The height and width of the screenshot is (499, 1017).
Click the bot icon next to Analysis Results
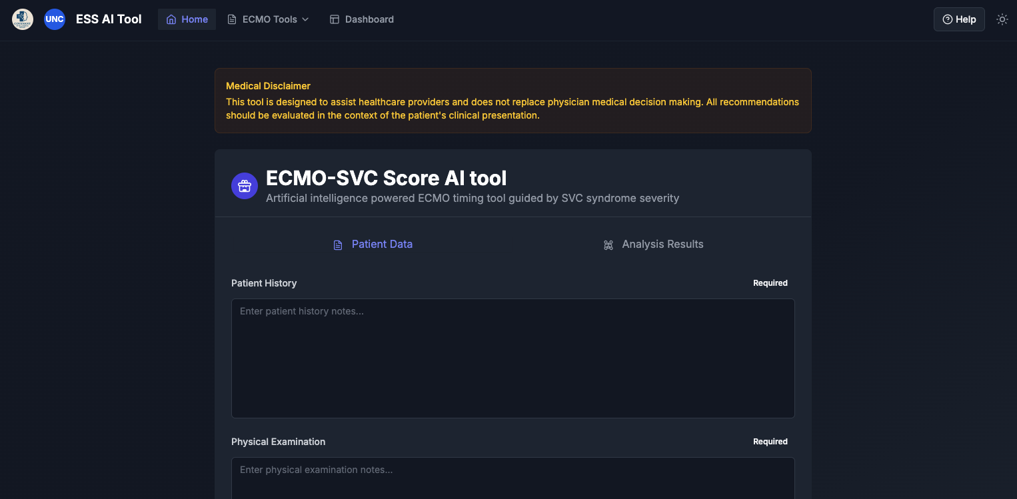(x=608, y=245)
